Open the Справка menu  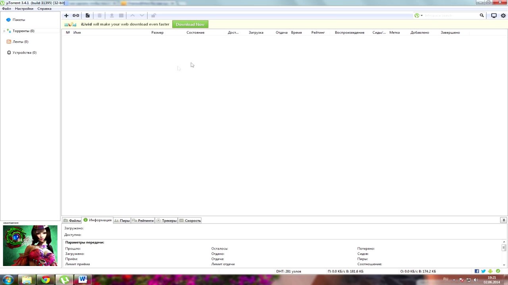tap(44, 9)
